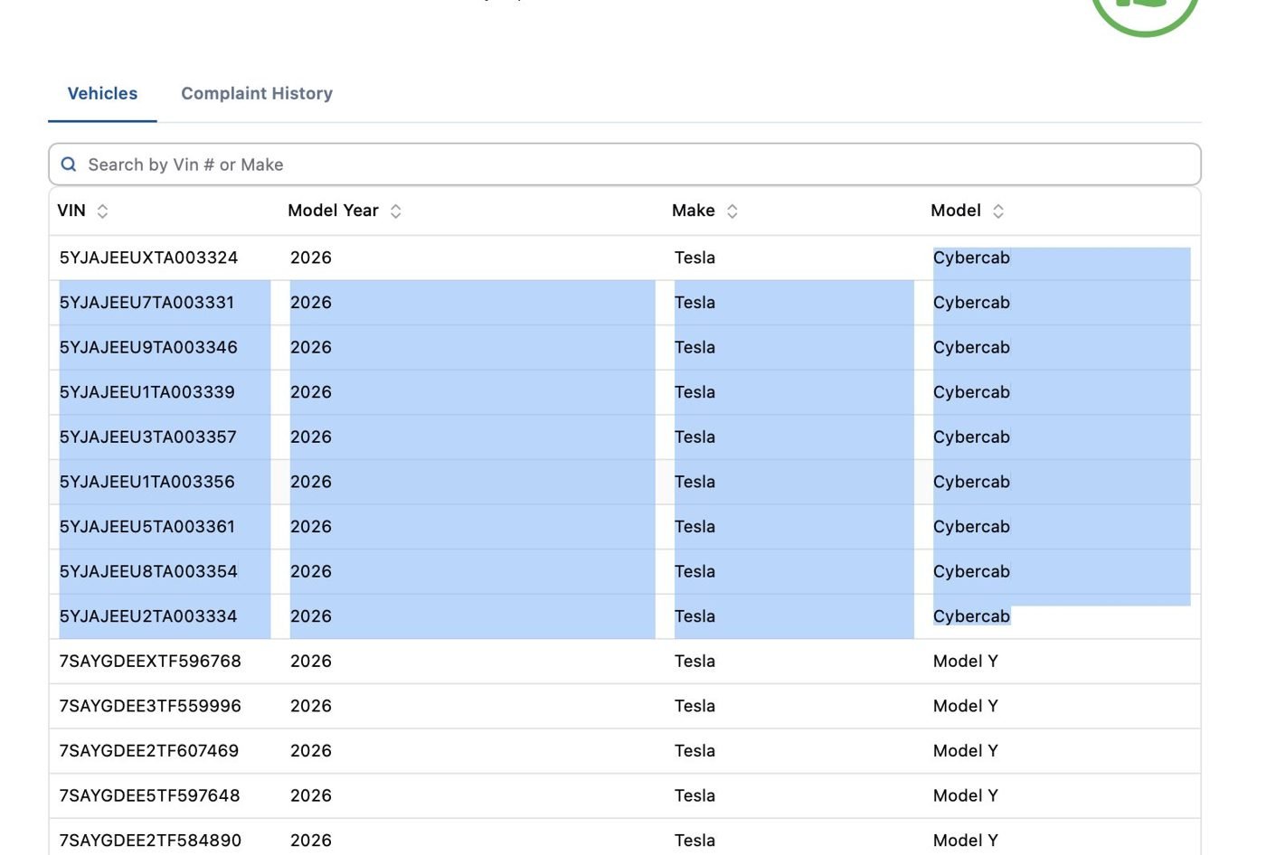This screenshot has width=1266, height=855.
Task: Click Tesla in the 7SAYGDEE5TF597648 row
Action: pos(694,795)
